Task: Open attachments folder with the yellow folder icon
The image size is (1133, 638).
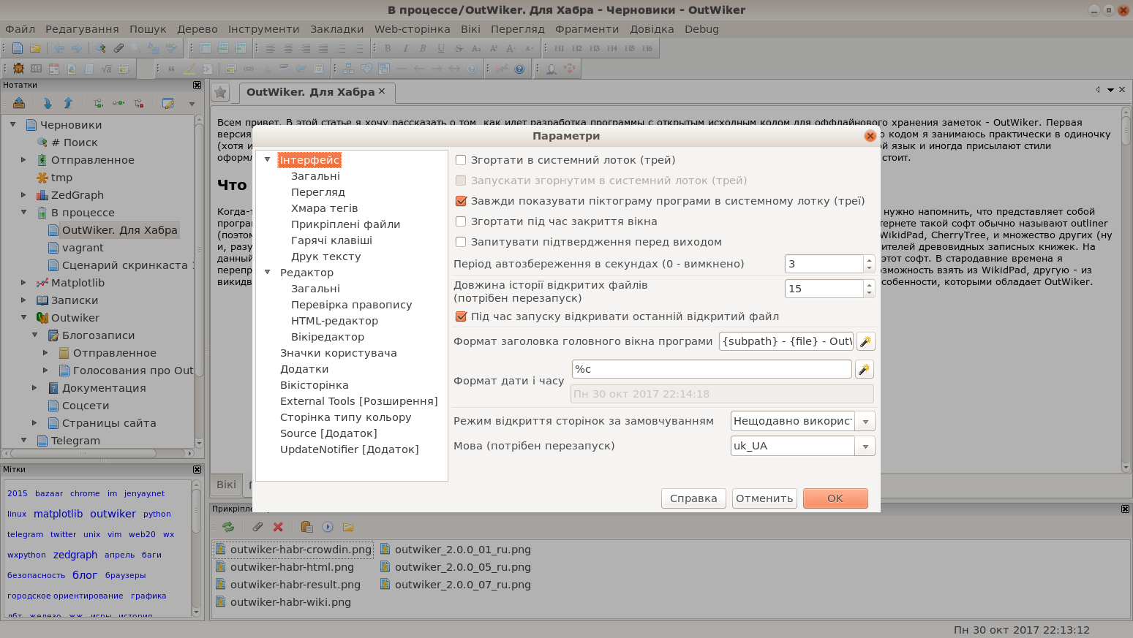Action: tap(348, 526)
